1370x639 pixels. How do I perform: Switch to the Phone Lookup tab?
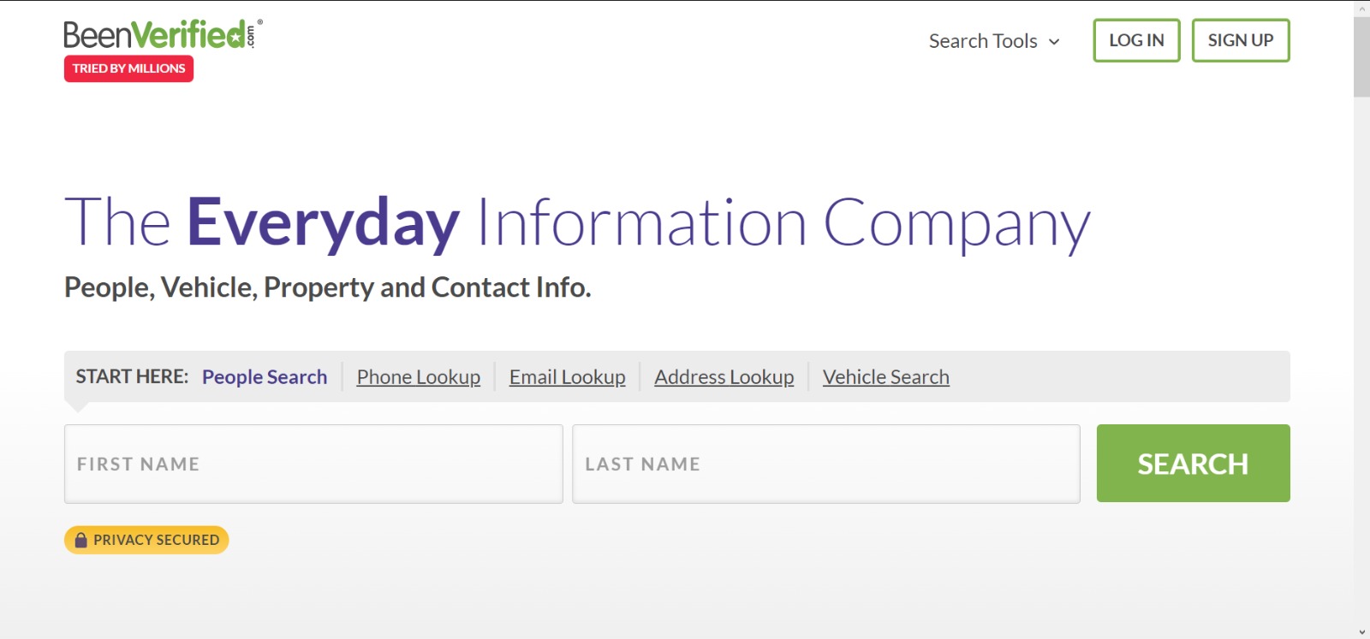419,377
